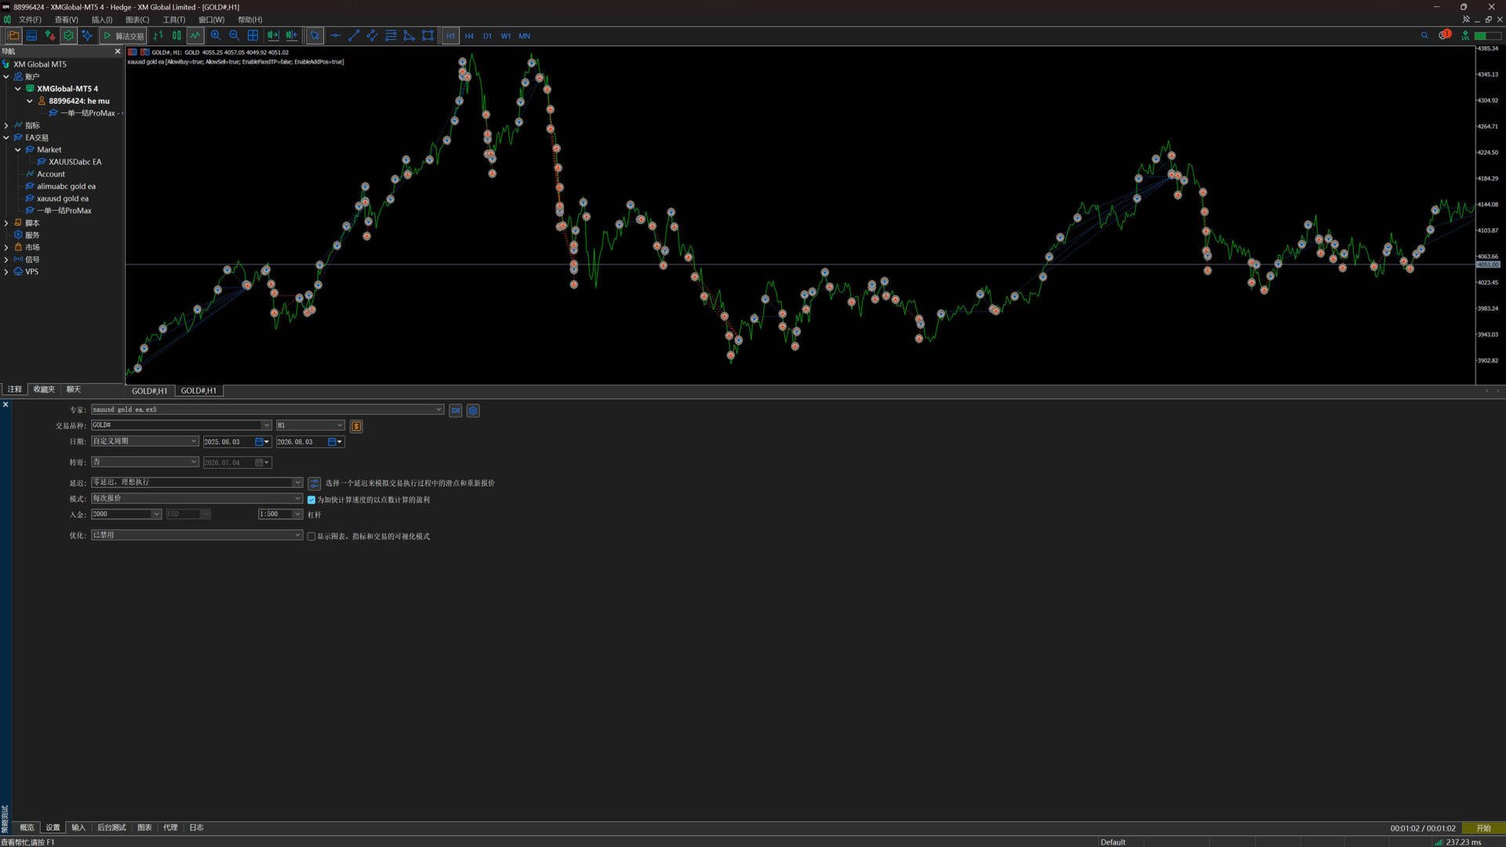
Task: Toggle the 算法交易 algo trading button
Action: click(x=123, y=35)
